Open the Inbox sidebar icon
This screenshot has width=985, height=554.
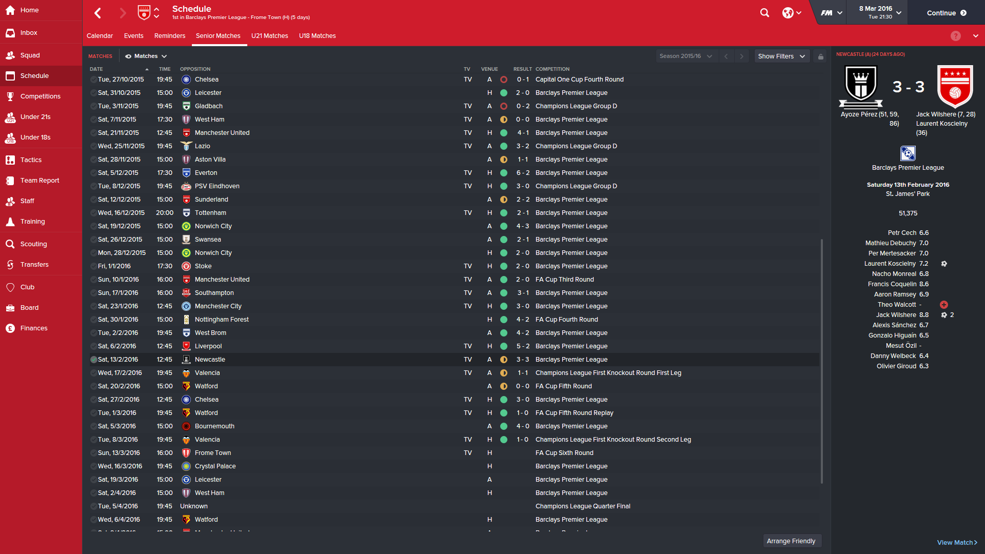tap(10, 33)
